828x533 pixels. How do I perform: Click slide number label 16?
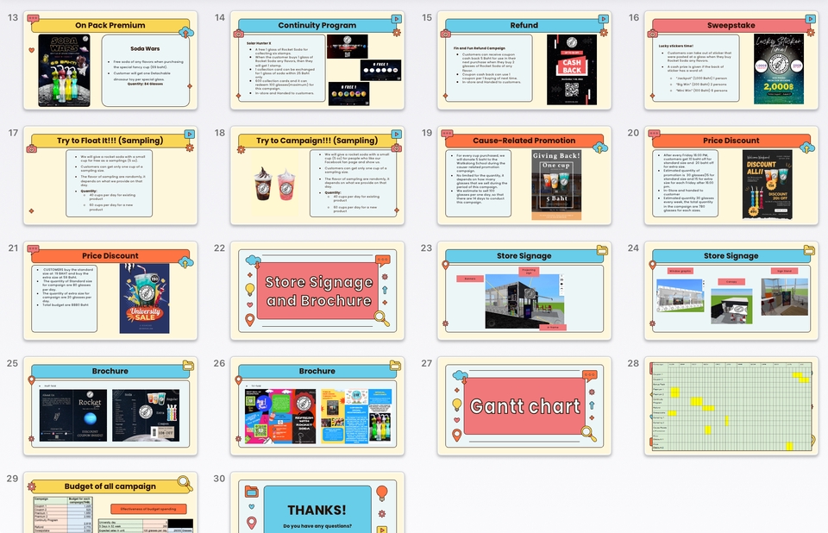click(x=634, y=17)
